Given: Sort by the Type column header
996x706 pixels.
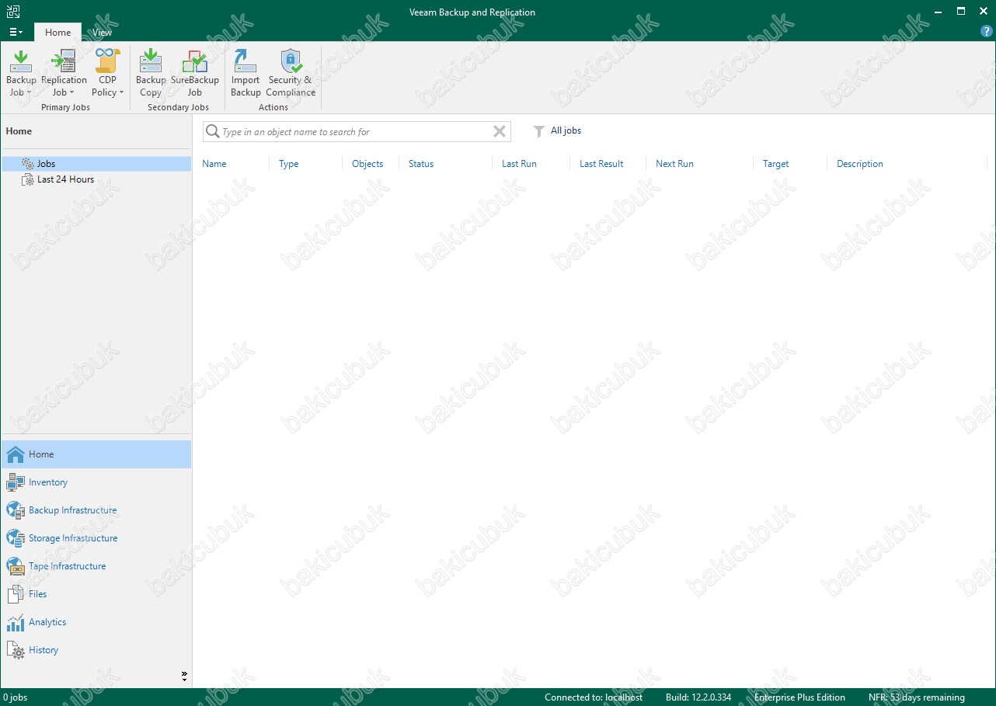Looking at the screenshot, I should (x=288, y=164).
